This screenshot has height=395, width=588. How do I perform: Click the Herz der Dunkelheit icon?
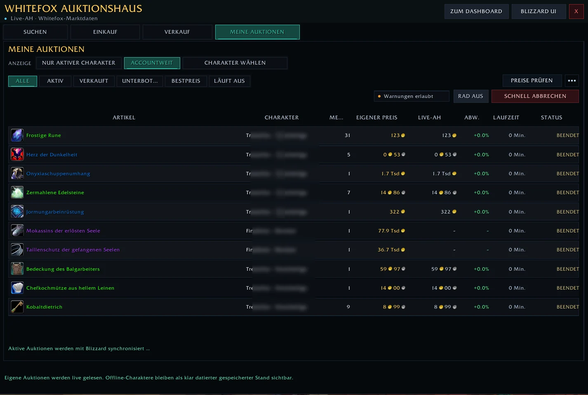[17, 155]
